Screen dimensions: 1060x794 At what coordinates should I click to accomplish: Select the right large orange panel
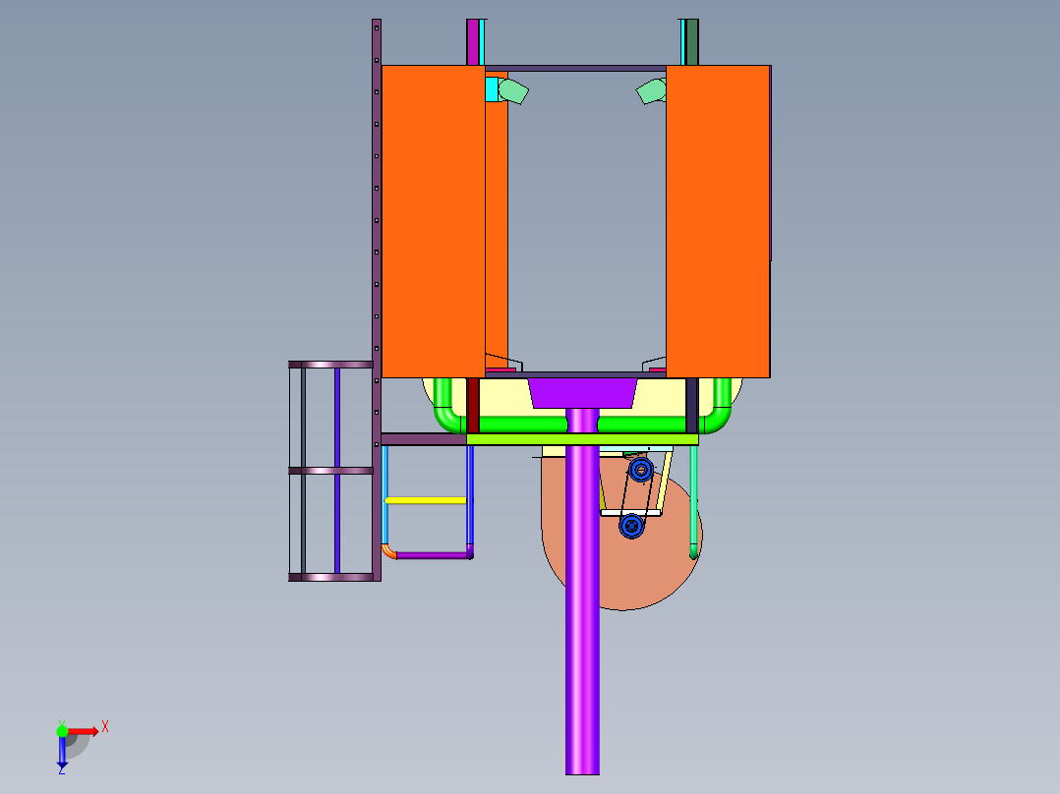tap(718, 222)
